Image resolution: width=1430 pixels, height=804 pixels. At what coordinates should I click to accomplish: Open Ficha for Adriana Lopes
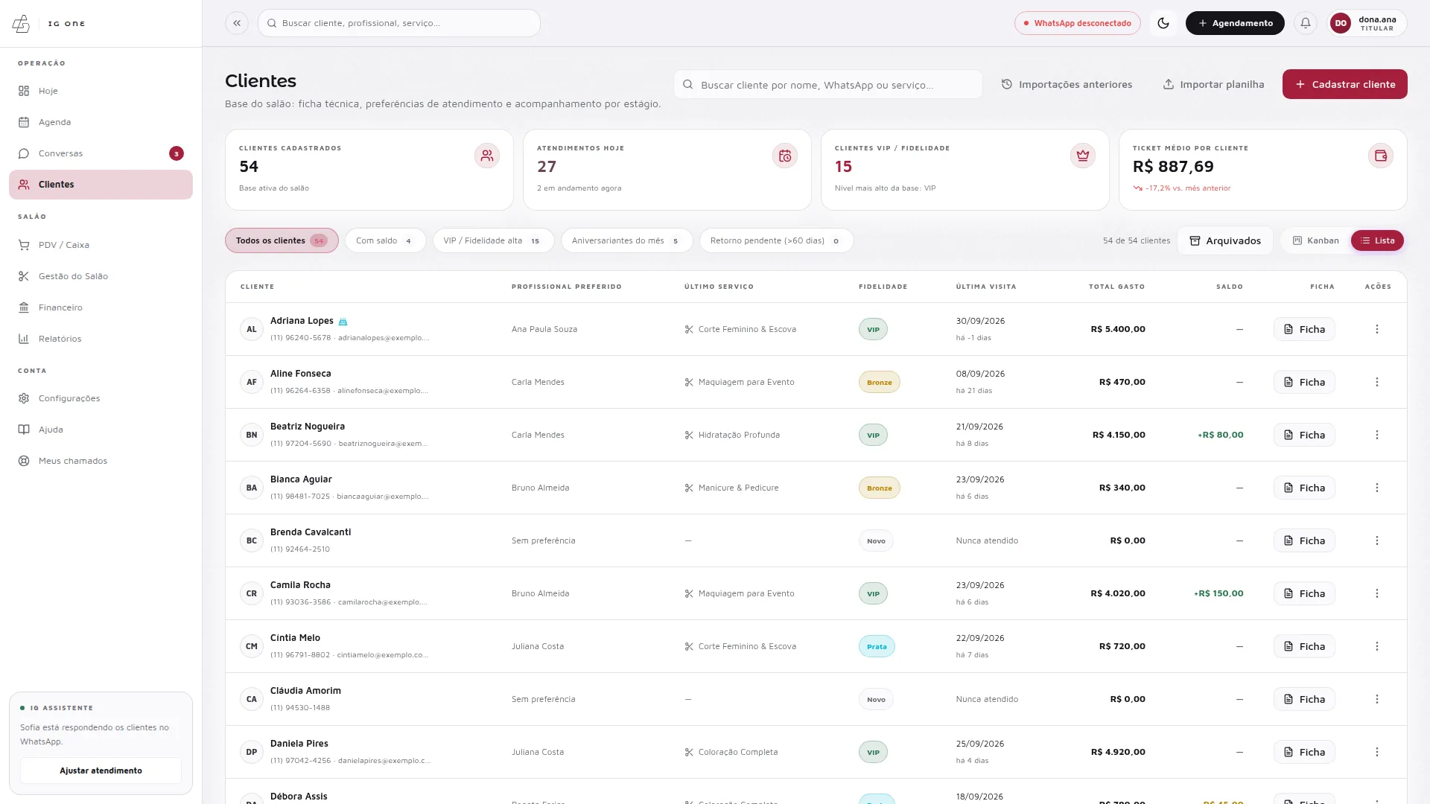point(1304,329)
